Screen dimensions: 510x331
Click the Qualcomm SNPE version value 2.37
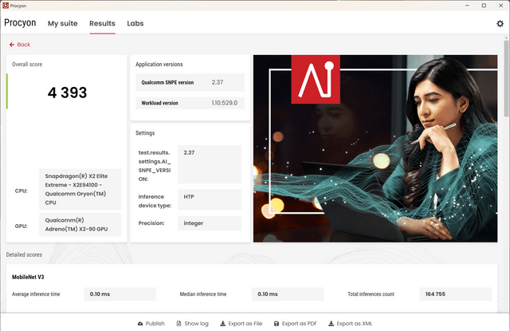(x=218, y=82)
